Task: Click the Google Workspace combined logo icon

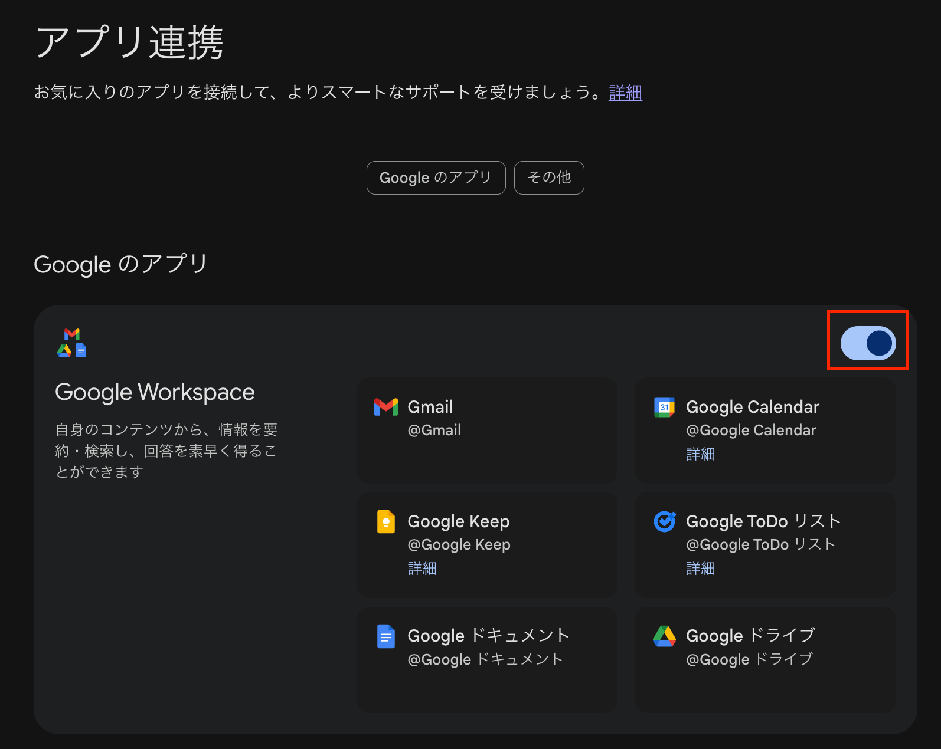Action: point(72,343)
